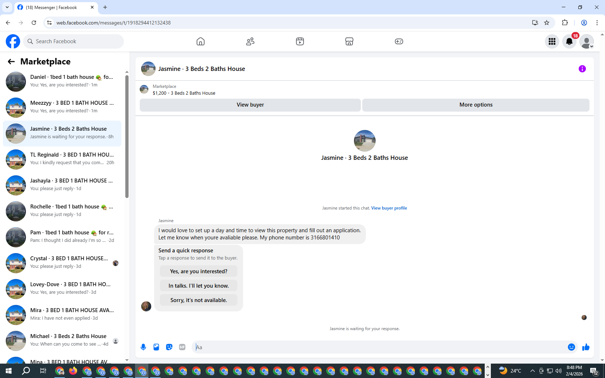Reload the page with the refresh icon
605x378 pixels.
tap(34, 23)
